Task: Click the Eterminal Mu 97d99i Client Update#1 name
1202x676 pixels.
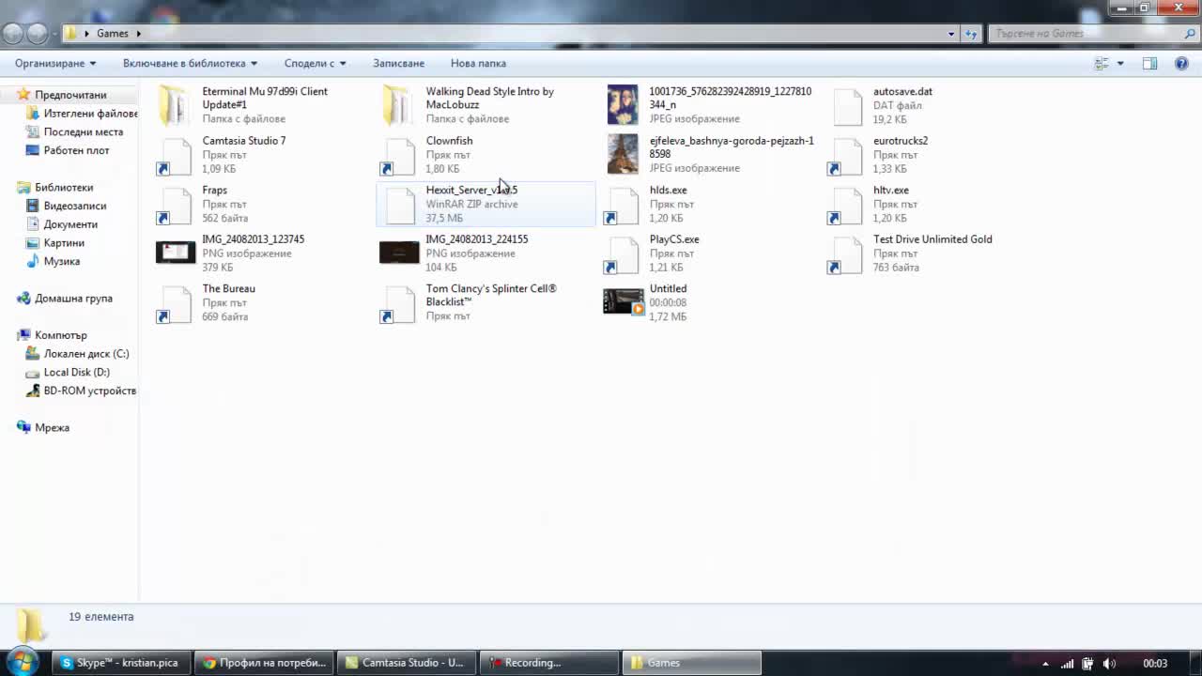Action: point(265,98)
